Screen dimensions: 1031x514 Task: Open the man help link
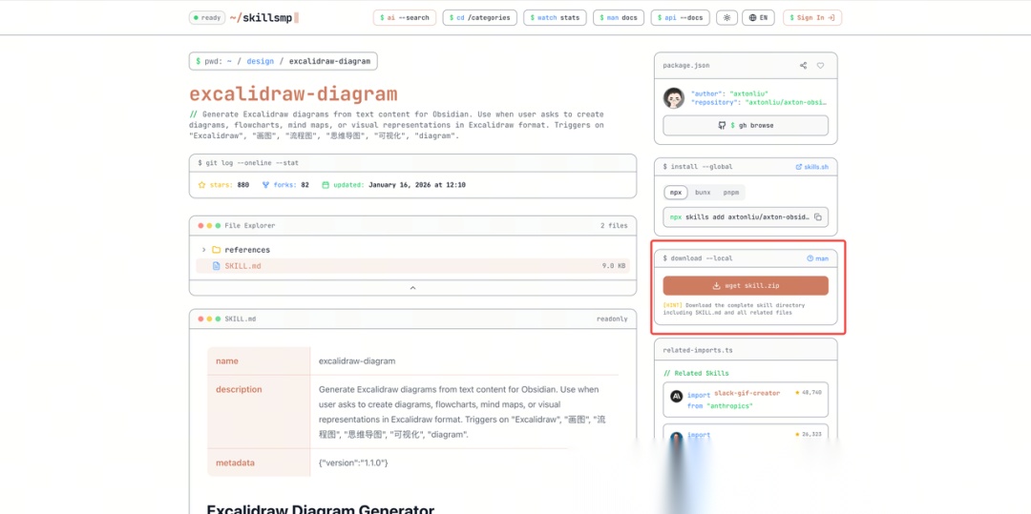817,258
